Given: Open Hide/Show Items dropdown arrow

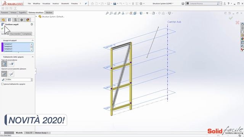Looking at the screenshot, I should [x=150, y=13].
